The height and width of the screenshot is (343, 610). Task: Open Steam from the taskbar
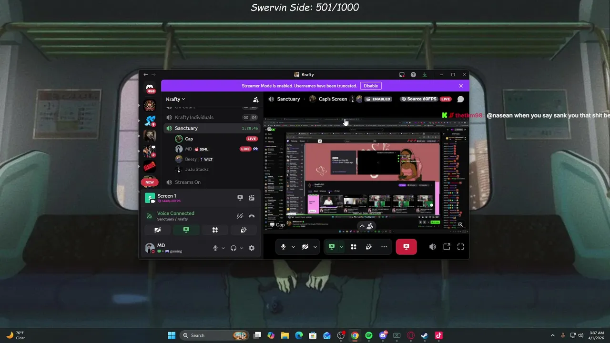tap(425, 335)
